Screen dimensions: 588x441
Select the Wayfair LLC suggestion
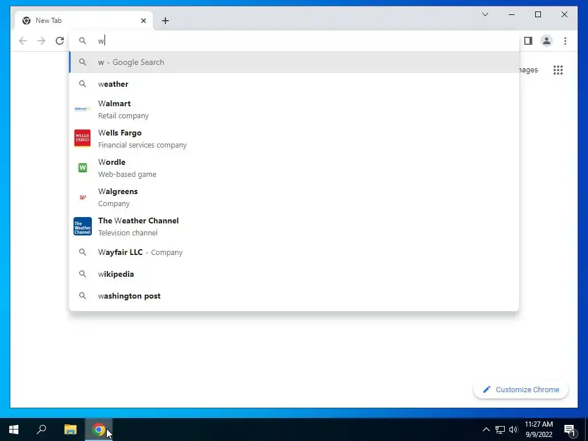click(x=294, y=253)
